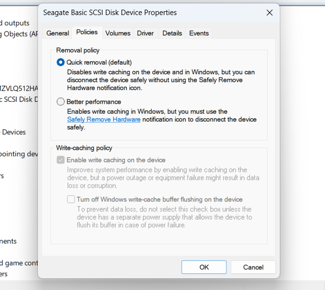This screenshot has height=290, width=325.
Task: Toggle Enable write caching on the device
Action: pyautogui.click(x=61, y=160)
